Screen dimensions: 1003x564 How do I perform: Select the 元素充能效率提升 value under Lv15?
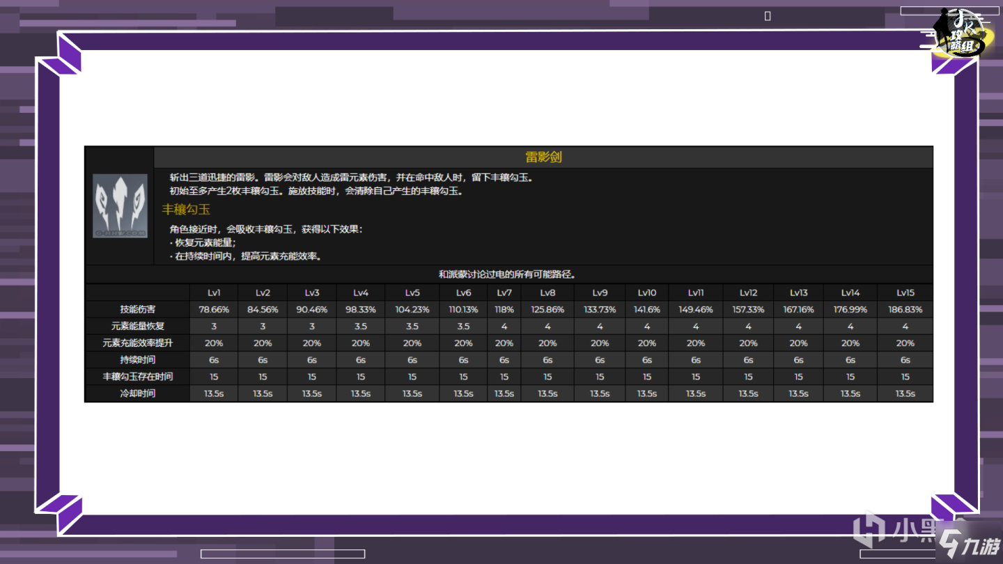point(905,343)
